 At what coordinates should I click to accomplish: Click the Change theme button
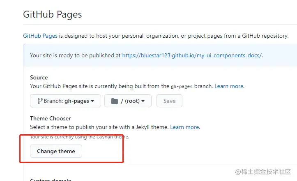tap(56, 151)
